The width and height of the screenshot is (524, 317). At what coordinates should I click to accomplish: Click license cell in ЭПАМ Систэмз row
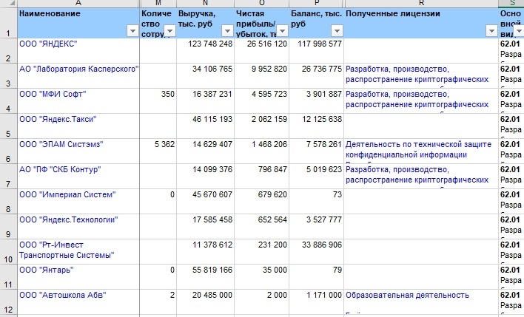[421, 151]
